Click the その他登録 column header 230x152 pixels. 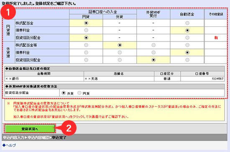point(216,14)
